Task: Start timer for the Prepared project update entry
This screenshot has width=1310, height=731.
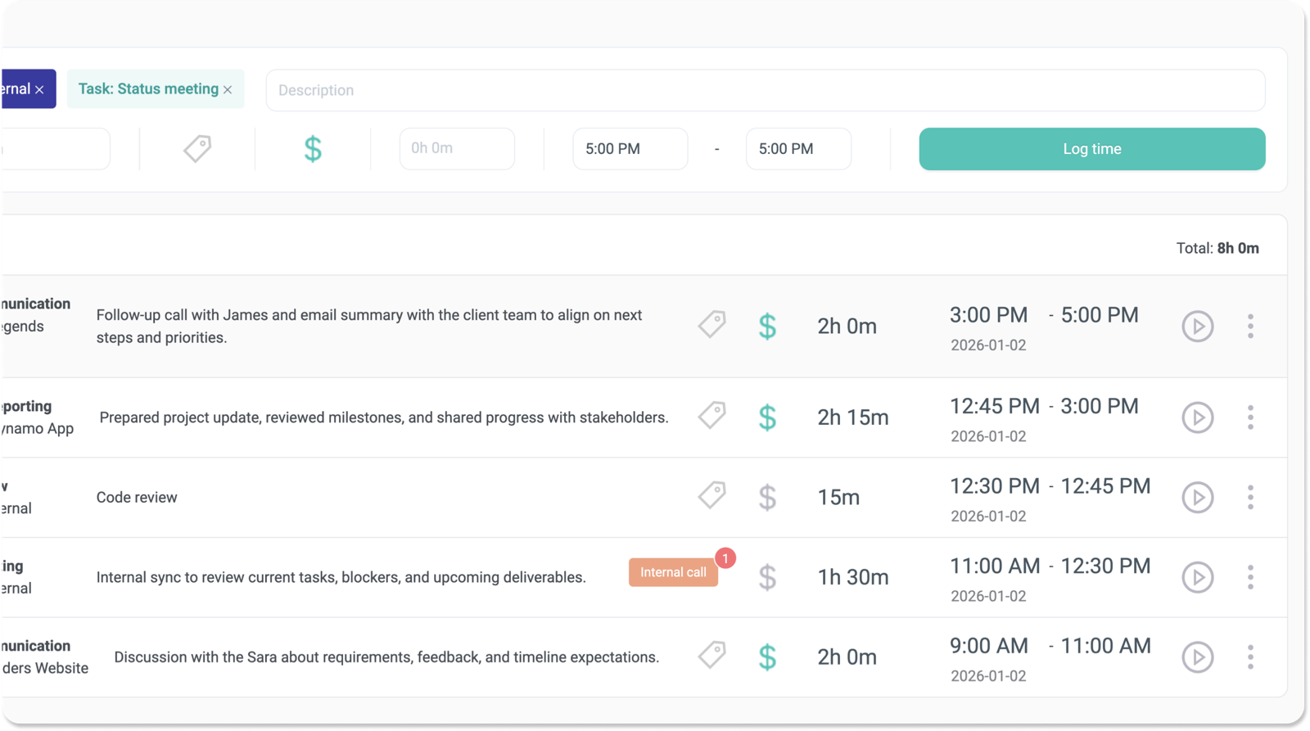Action: [1197, 417]
